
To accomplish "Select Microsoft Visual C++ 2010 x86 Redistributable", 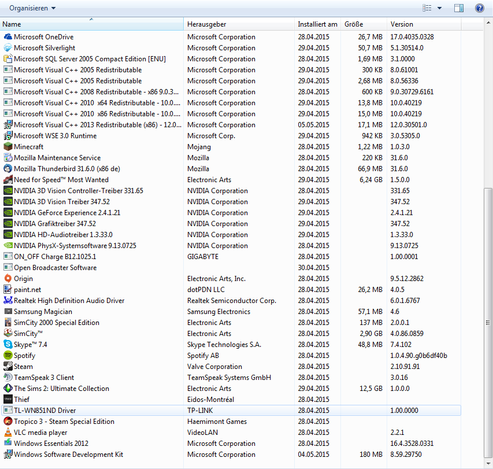I will [231, 114].
